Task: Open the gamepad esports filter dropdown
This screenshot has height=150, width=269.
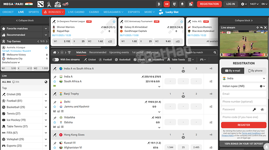Action: click(203, 60)
